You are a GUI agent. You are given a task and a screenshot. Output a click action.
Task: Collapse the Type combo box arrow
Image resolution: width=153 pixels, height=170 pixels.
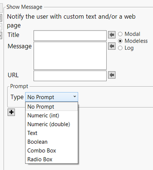pos(75,97)
